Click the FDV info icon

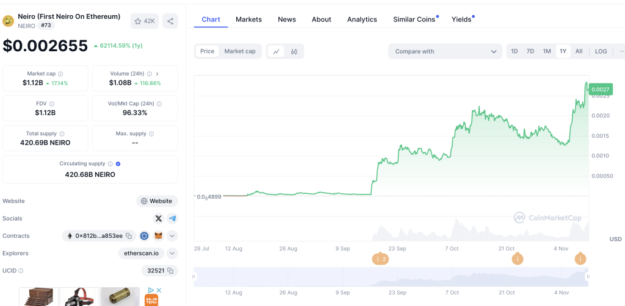[x=52, y=104]
